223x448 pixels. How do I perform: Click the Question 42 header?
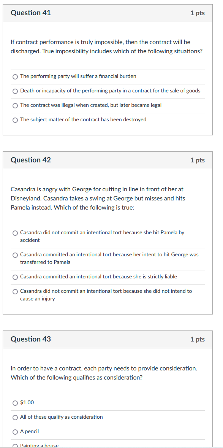(x=31, y=160)
